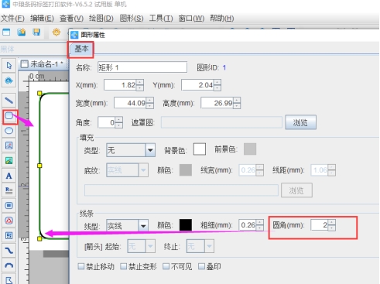Select the arrow pointer tool
380x284 pixels.
pyautogui.click(x=9, y=65)
